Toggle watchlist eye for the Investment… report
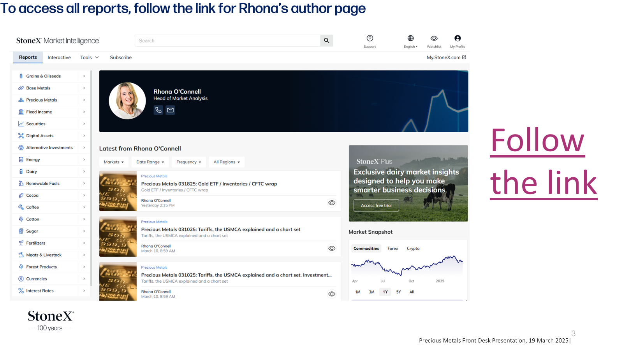This screenshot has height=350, width=623. [332, 294]
